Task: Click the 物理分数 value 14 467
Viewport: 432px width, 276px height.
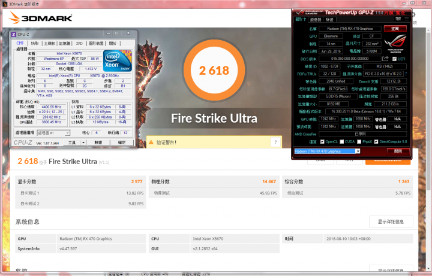Action: click(x=269, y=182)
